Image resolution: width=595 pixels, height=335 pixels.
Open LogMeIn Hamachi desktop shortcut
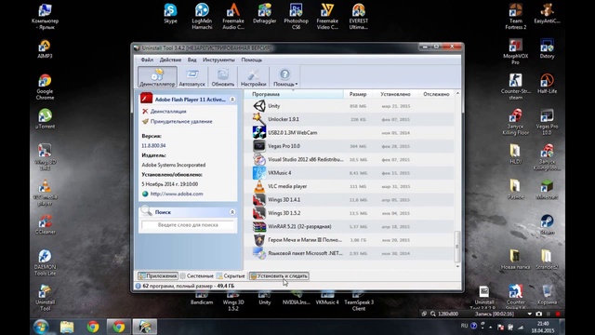202,16
